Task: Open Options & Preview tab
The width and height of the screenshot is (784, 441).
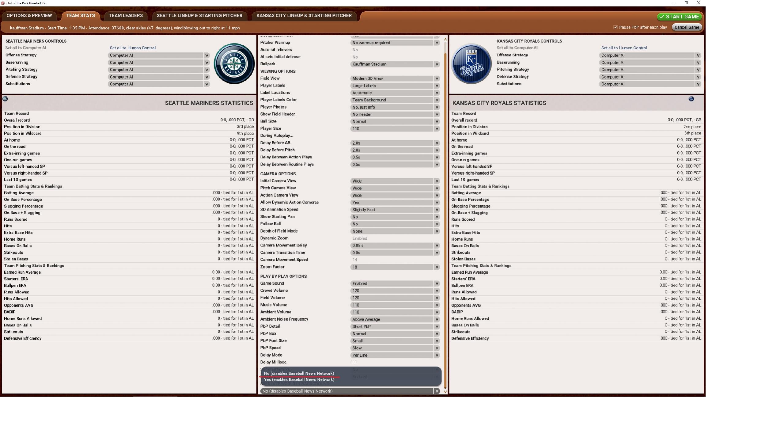Action: tap(29, 16)
